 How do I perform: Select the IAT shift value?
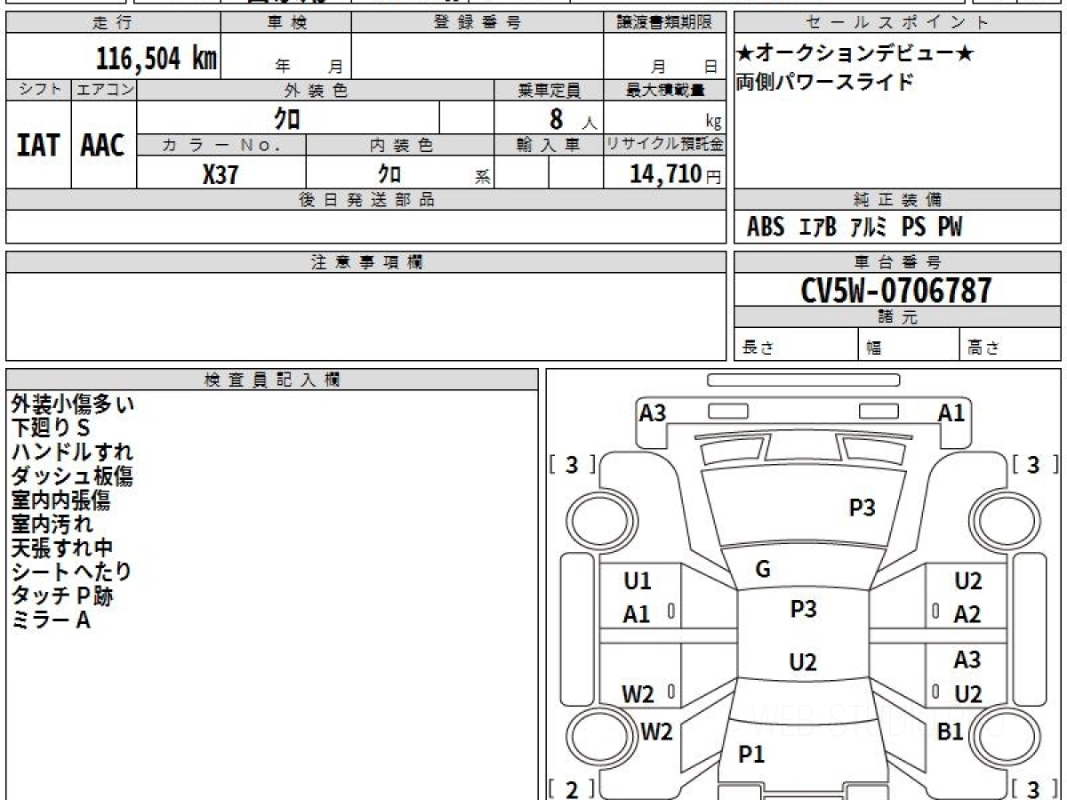[x=38, y=145]
